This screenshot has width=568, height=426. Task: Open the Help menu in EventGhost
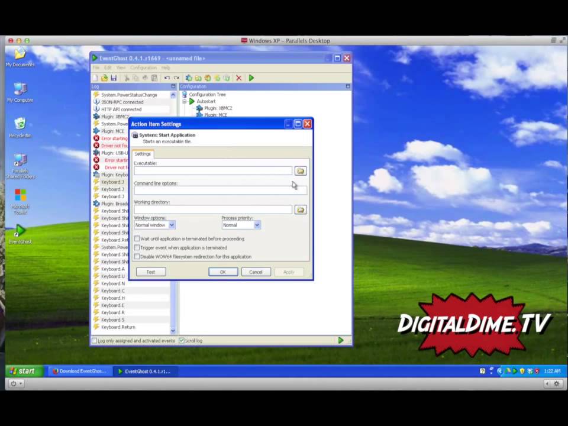click(x=166, y=67)
